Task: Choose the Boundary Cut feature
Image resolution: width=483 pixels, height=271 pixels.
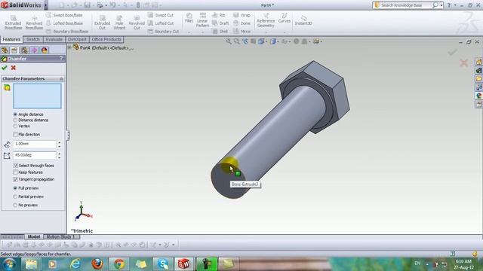Action: 163,32
